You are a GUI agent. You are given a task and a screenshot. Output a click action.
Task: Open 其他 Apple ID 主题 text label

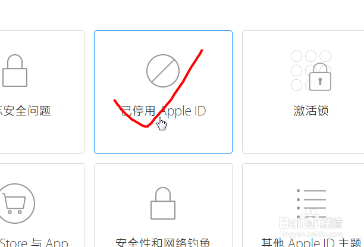(311, 243)
